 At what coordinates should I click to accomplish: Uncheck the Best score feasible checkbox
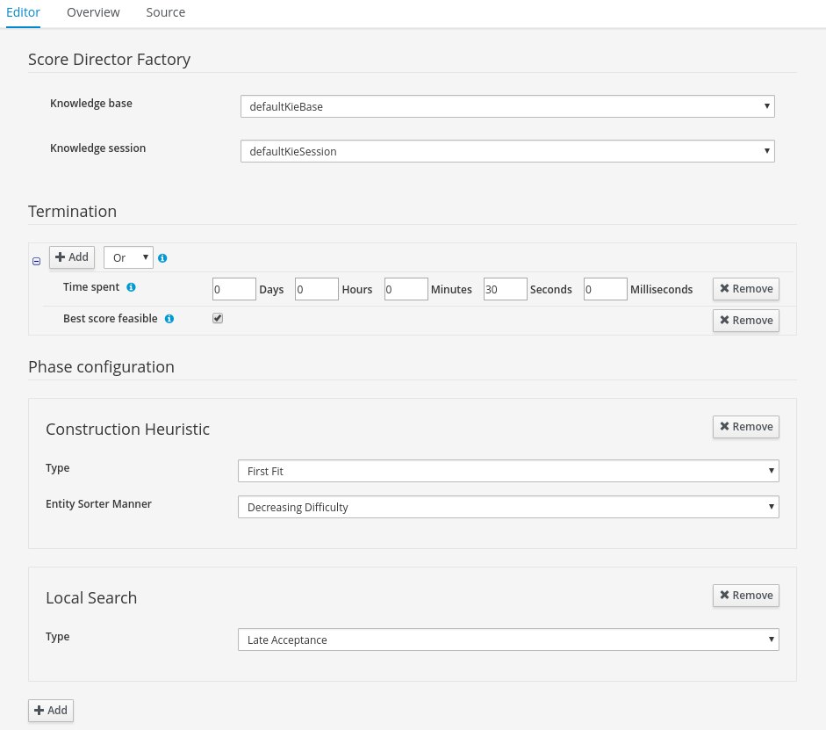(x=217, y=318)
